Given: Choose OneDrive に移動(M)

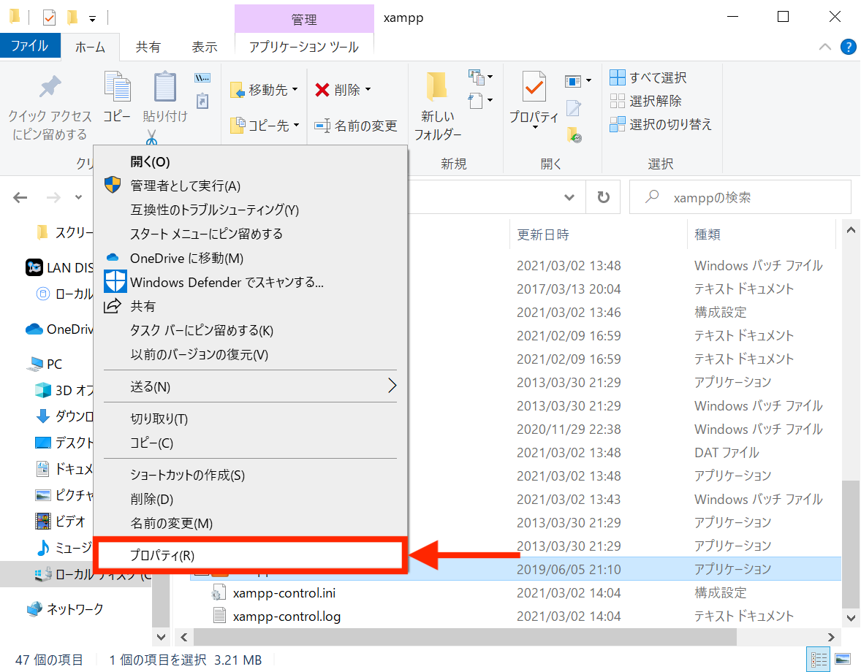Looking at the screenshot, I should coord(251,259).
